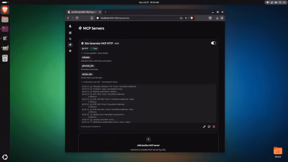The height and width of the screenshot is (162, 288).
Task: Click the archive_site tool badge
Action: point(87,74)
